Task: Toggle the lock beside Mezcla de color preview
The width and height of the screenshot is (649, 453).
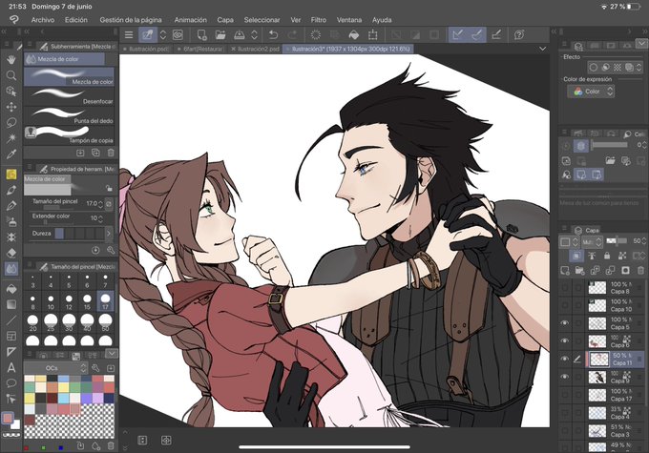Action: coord(109,188)
